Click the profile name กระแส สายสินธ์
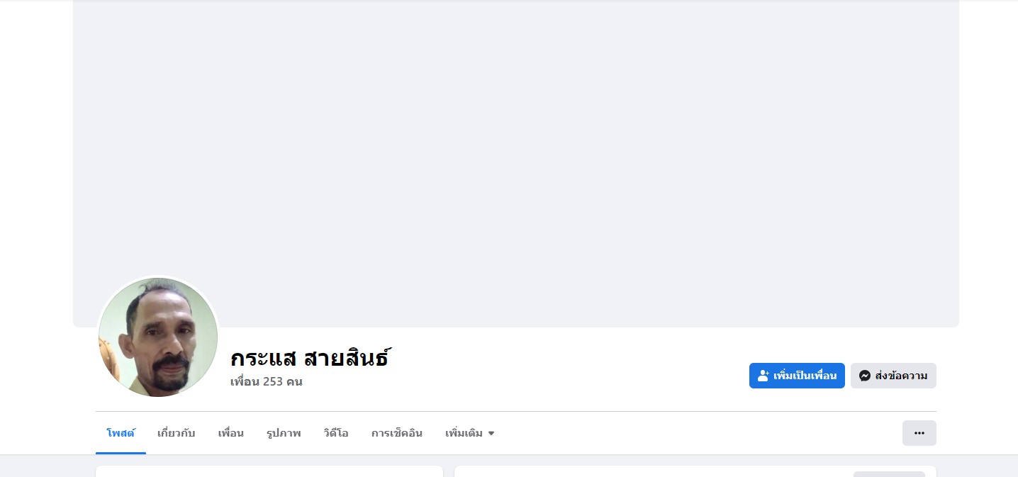 pos(311,358)
